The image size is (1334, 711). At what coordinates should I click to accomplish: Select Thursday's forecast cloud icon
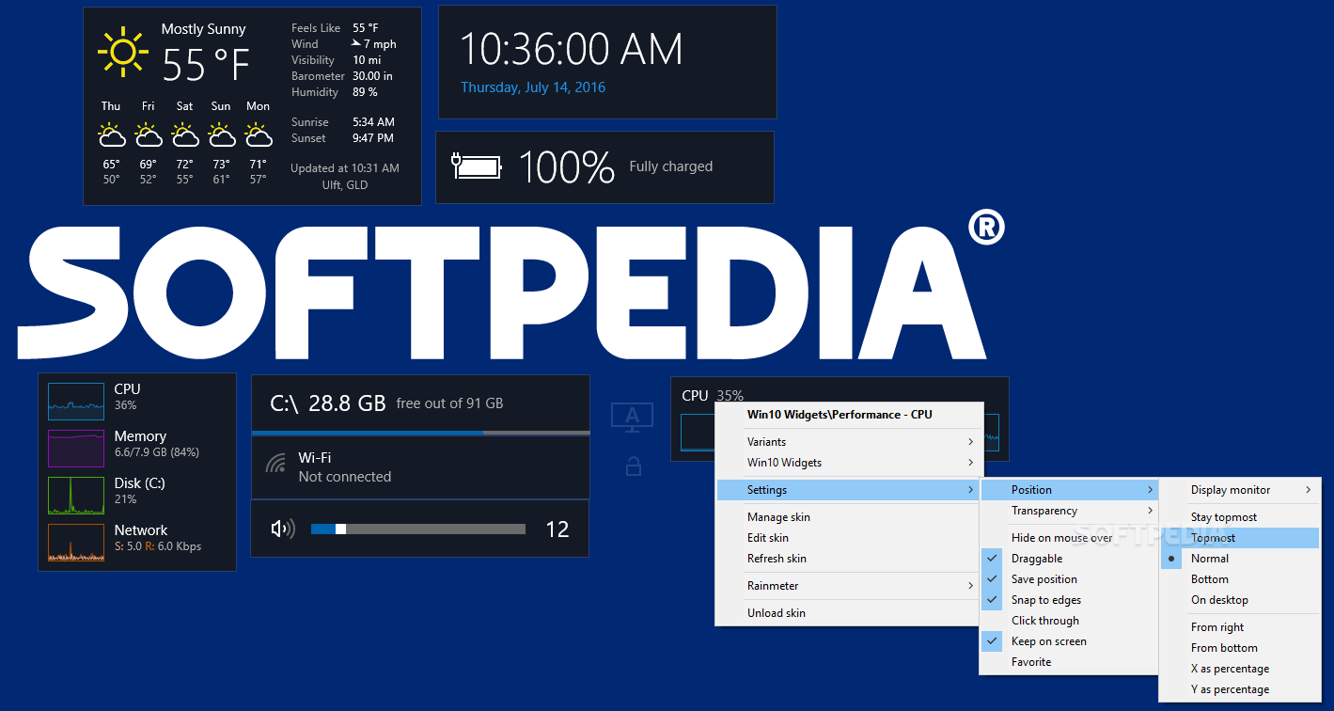pos(112,134)
